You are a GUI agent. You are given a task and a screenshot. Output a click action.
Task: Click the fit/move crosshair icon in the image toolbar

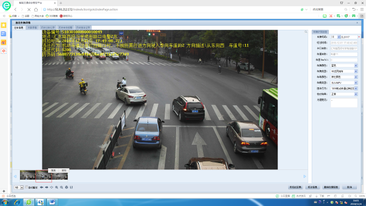tap(51, 187)
